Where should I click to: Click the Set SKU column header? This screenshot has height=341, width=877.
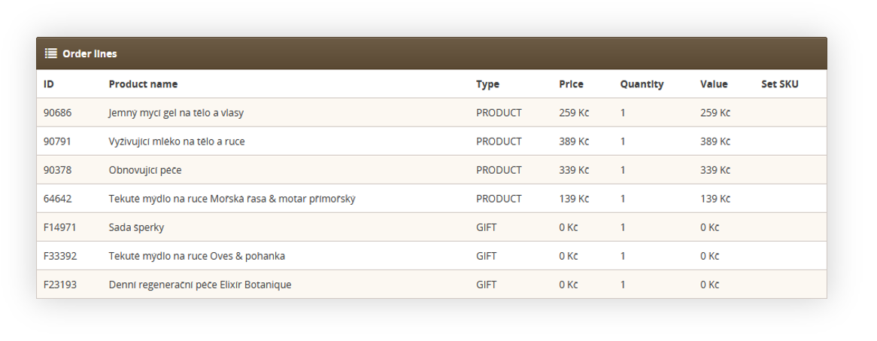click(x=780, y=84)
